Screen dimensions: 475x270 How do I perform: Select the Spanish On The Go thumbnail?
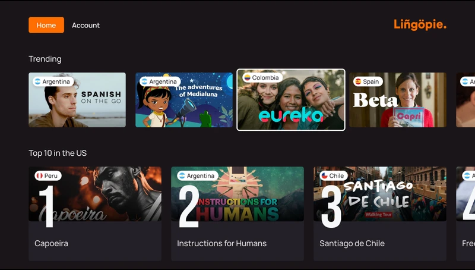(x=77, y=100)
